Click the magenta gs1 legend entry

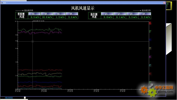150,57
